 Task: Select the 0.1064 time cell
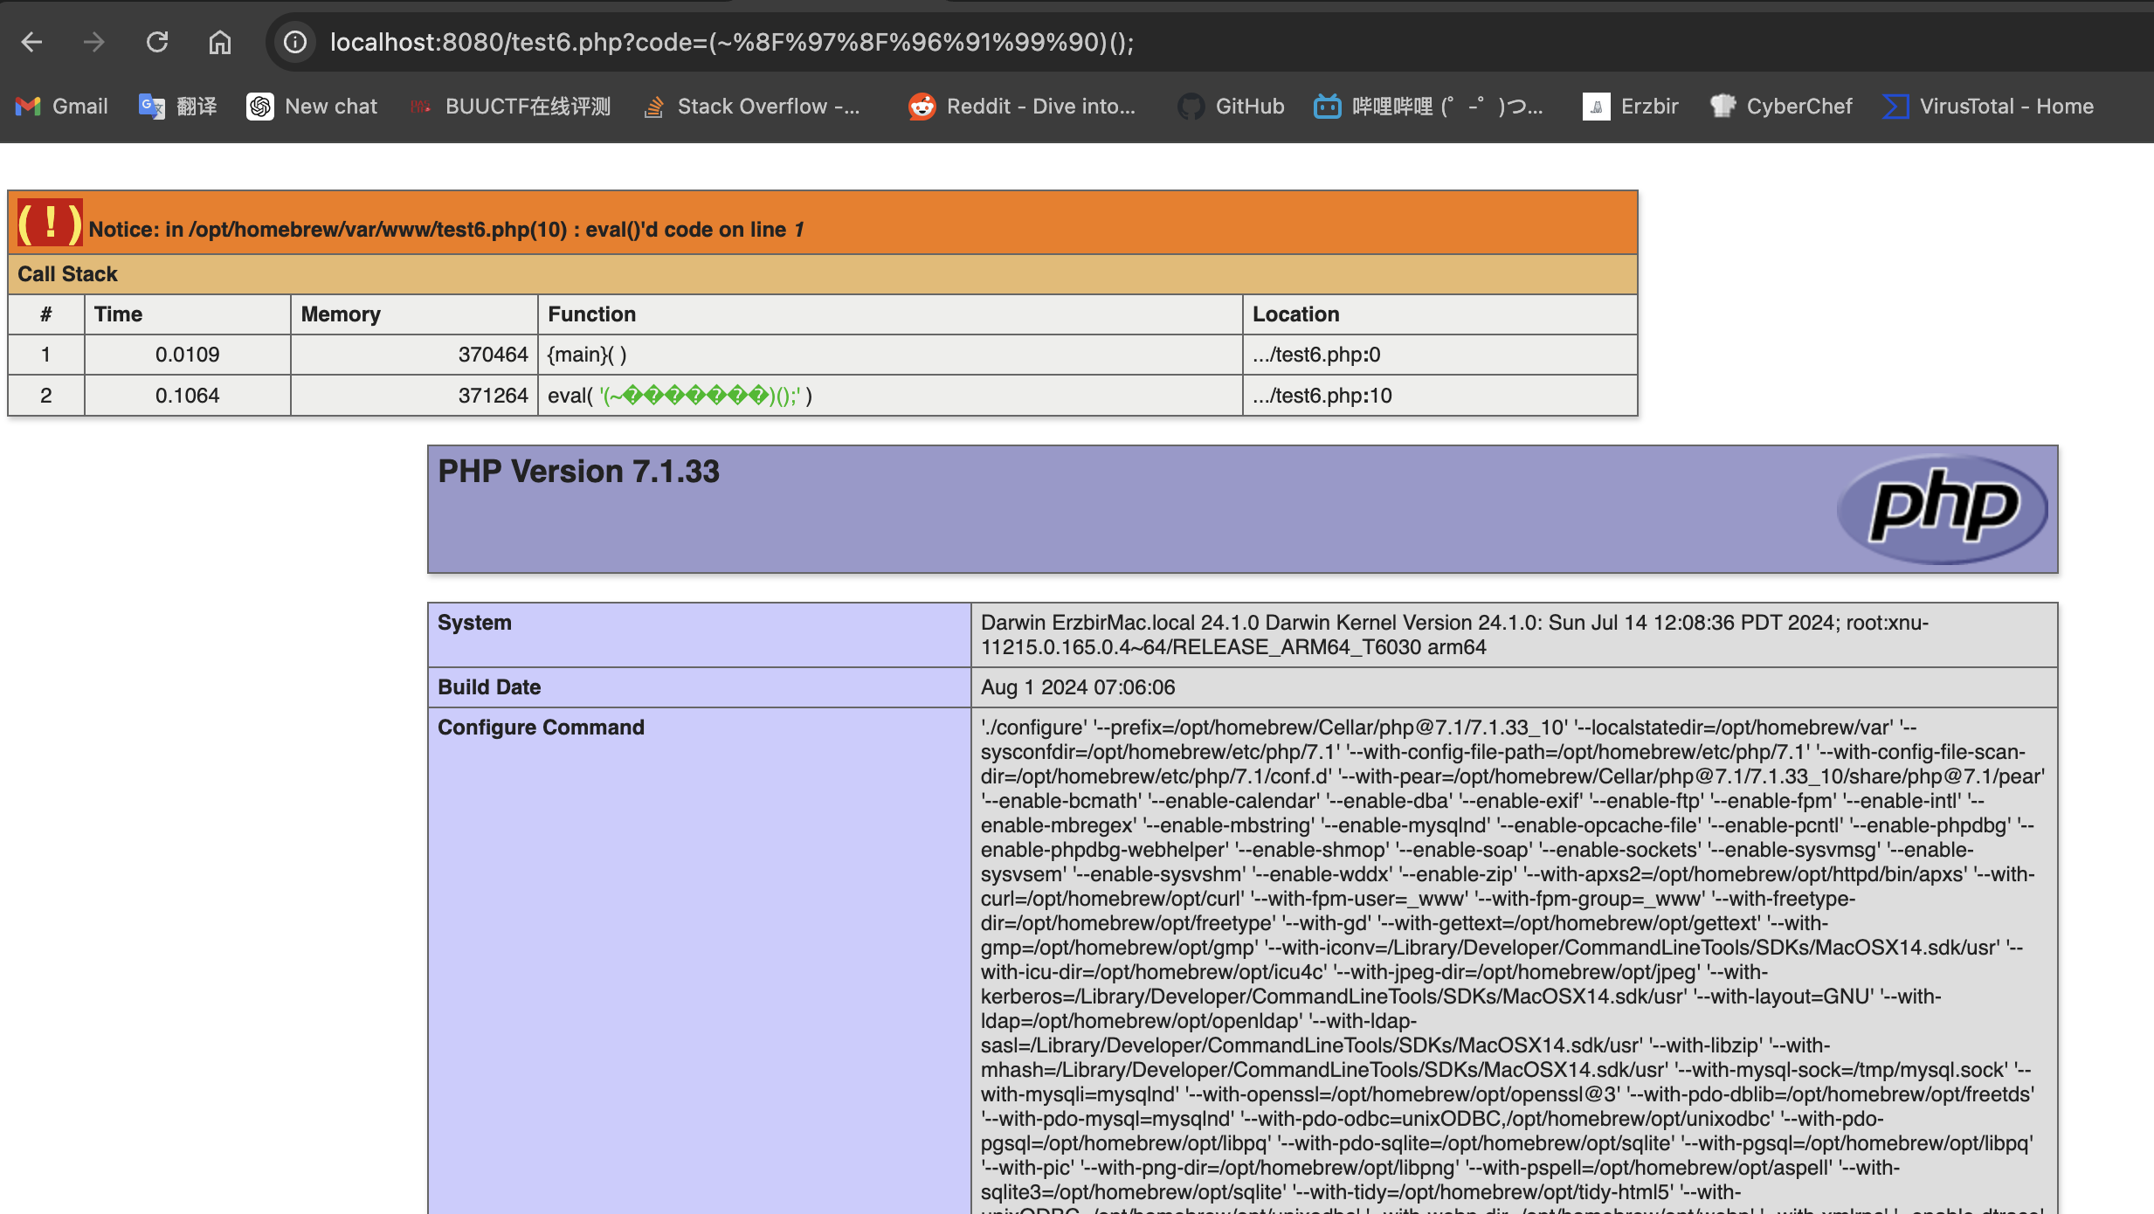pyautogui.click(x=187, y=396)
